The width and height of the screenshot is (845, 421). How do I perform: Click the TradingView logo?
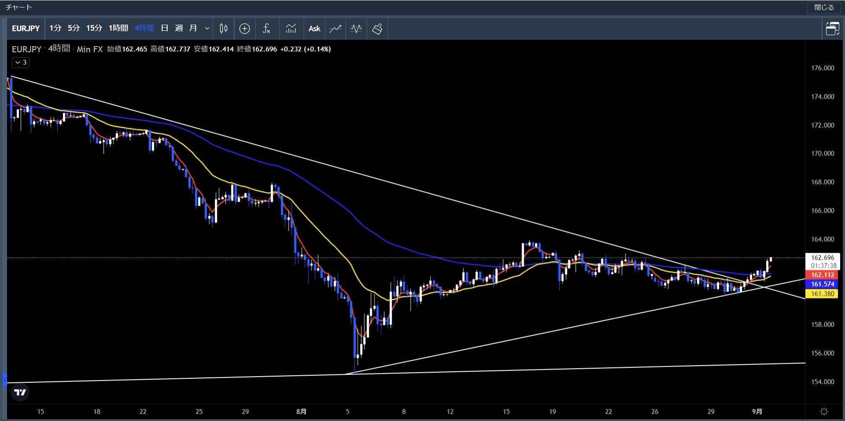(x=20, y=392)
